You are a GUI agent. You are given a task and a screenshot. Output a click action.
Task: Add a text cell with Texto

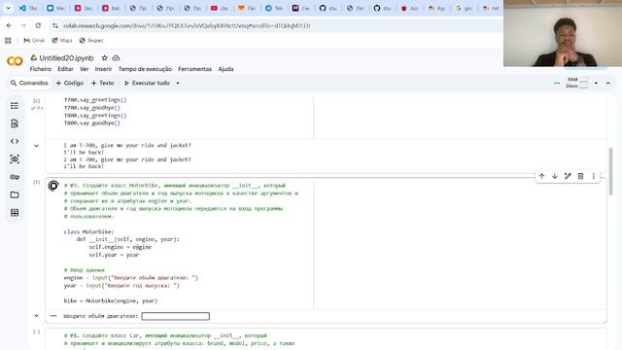tap(103, 84)
